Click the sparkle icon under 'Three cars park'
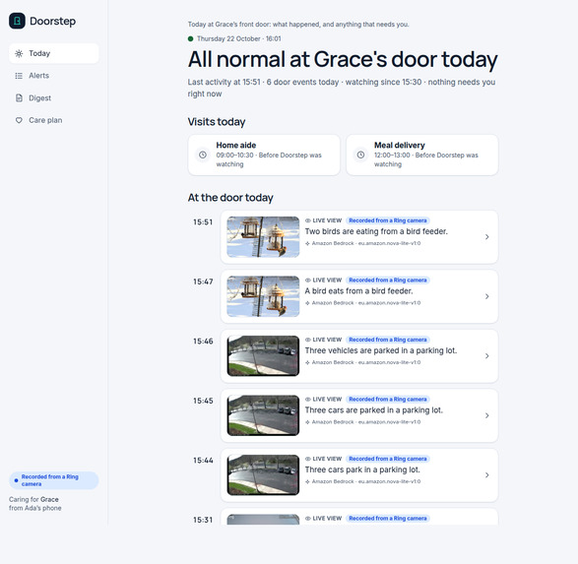The height and width of the screenshot is (564, 578). (x=307, y=481)
